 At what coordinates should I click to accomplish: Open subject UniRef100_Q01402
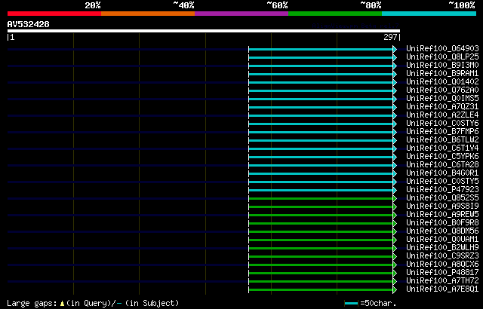coord(443,82)
